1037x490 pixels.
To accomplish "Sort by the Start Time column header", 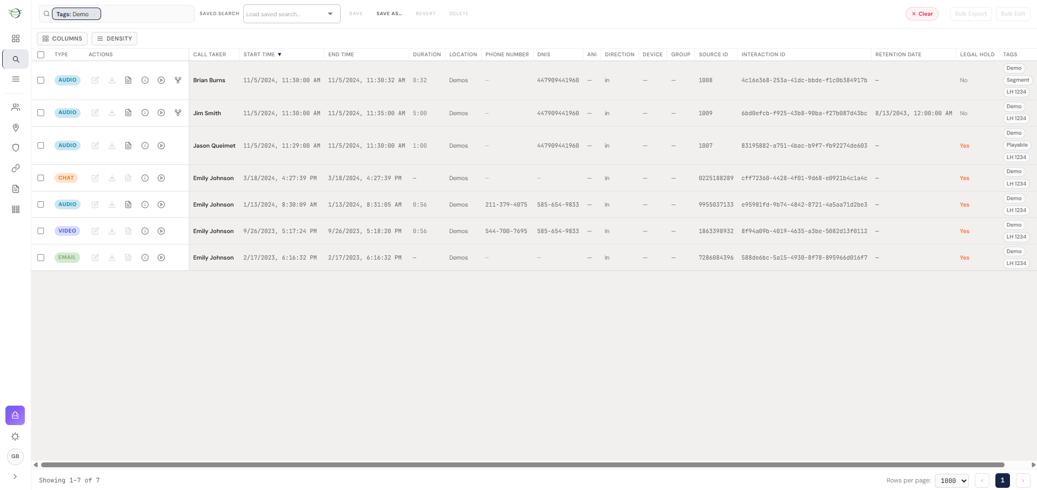I will (262, 55).
